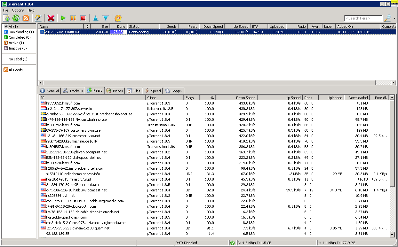Click the red X Remove torrent icon
The width and height of the screenshot is (398, 247).
click(x=51, y=18)
